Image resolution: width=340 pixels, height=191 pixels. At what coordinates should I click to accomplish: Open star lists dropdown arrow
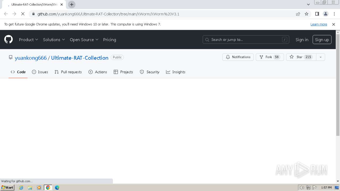click(321, 57)
